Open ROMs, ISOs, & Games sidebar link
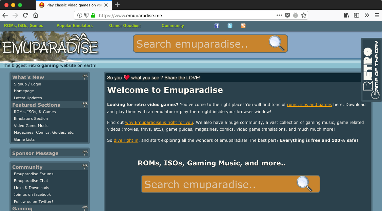Viewport: 382px width, 211px height. click(35, 112)
